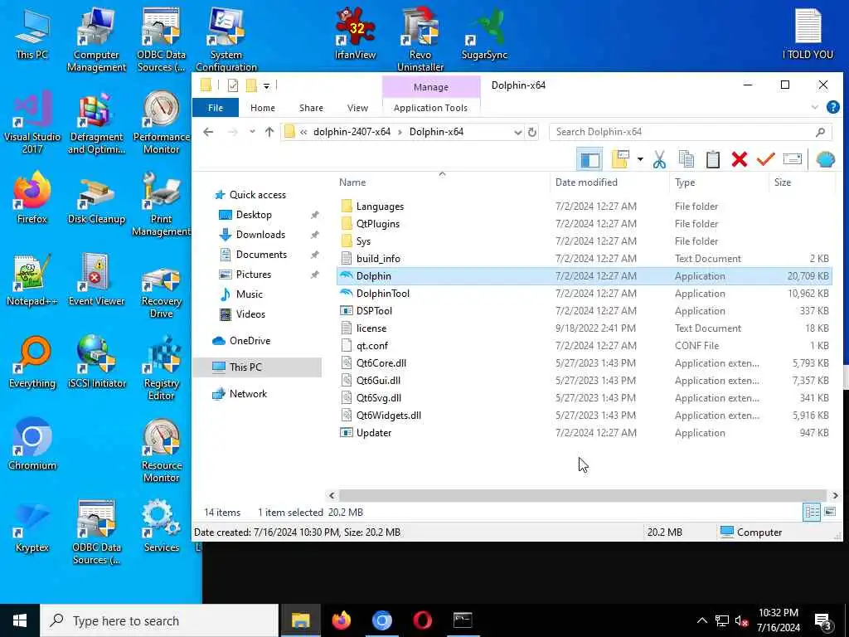Switch to details view layout button
Screen dimensions: 849x637
click(x=812, y=512)
